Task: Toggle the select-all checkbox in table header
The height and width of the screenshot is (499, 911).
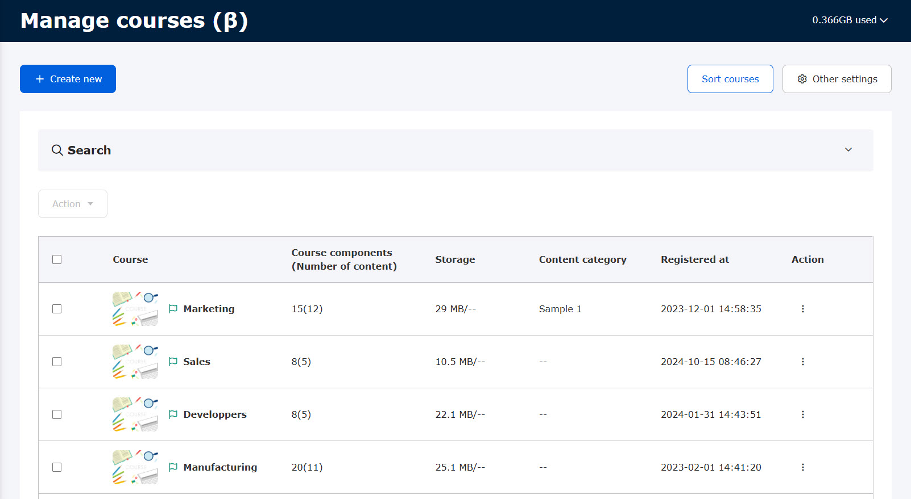Action: (x=57, y=259)
